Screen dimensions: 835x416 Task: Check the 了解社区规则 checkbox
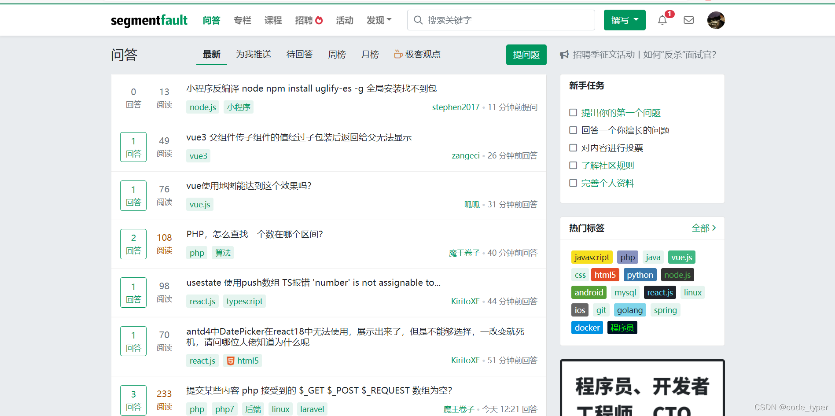573,165
